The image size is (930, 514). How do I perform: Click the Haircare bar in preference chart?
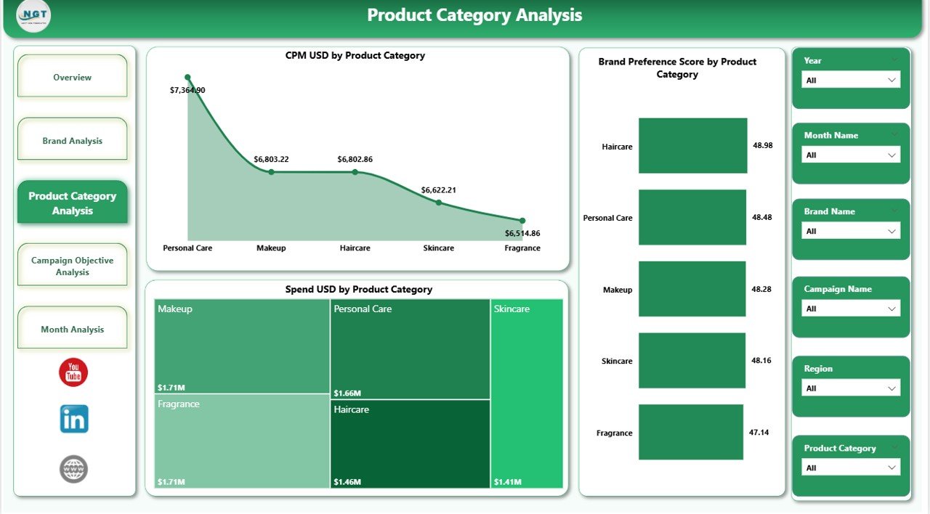coord(692,146)
